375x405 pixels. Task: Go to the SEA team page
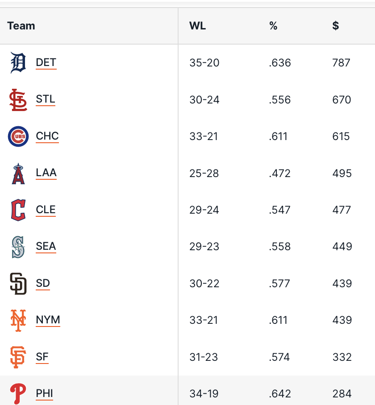tap(46, 246)
